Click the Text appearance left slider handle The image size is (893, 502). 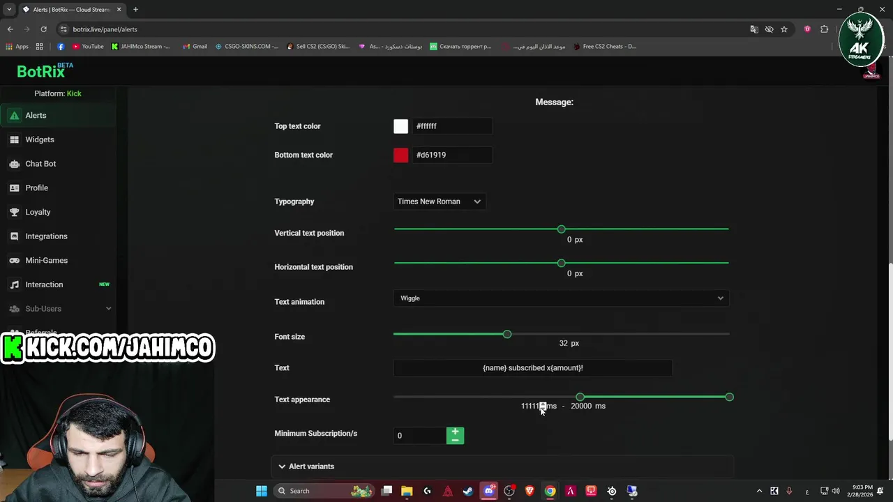pos(580,397)
